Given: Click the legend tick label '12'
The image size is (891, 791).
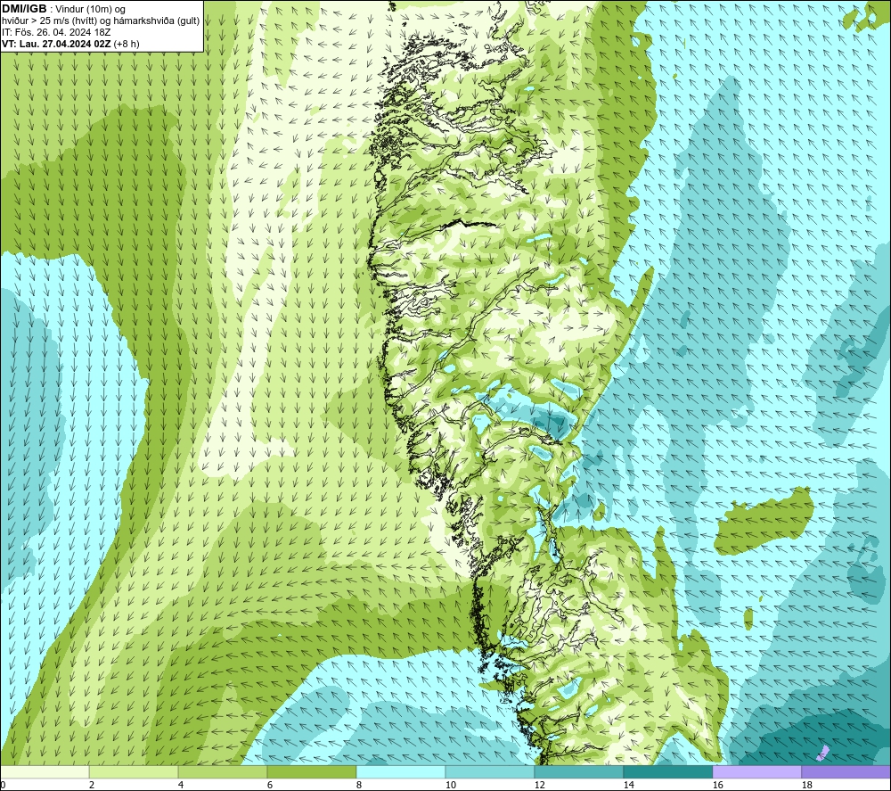Looking at the screenshot, I should pyautogui.click(x=539, y=786).
